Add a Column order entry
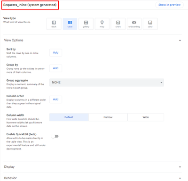The width and height of the screenshot is (188, 181). (55, 99)
